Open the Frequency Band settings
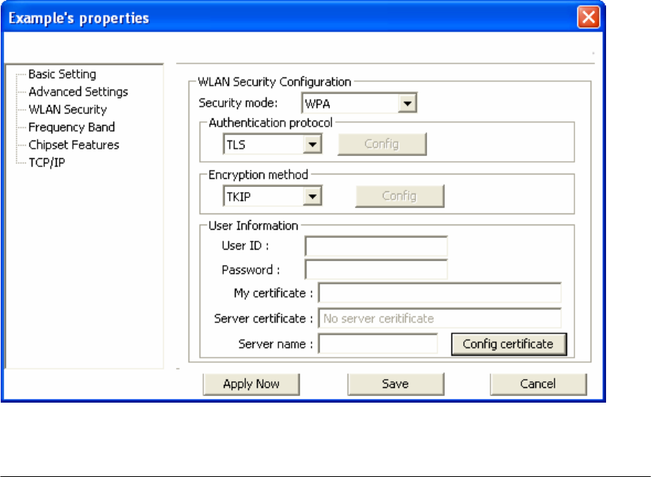651x477 pixels. 71,127
